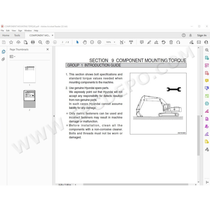Zoom in with plus icon

coord(99,42)
